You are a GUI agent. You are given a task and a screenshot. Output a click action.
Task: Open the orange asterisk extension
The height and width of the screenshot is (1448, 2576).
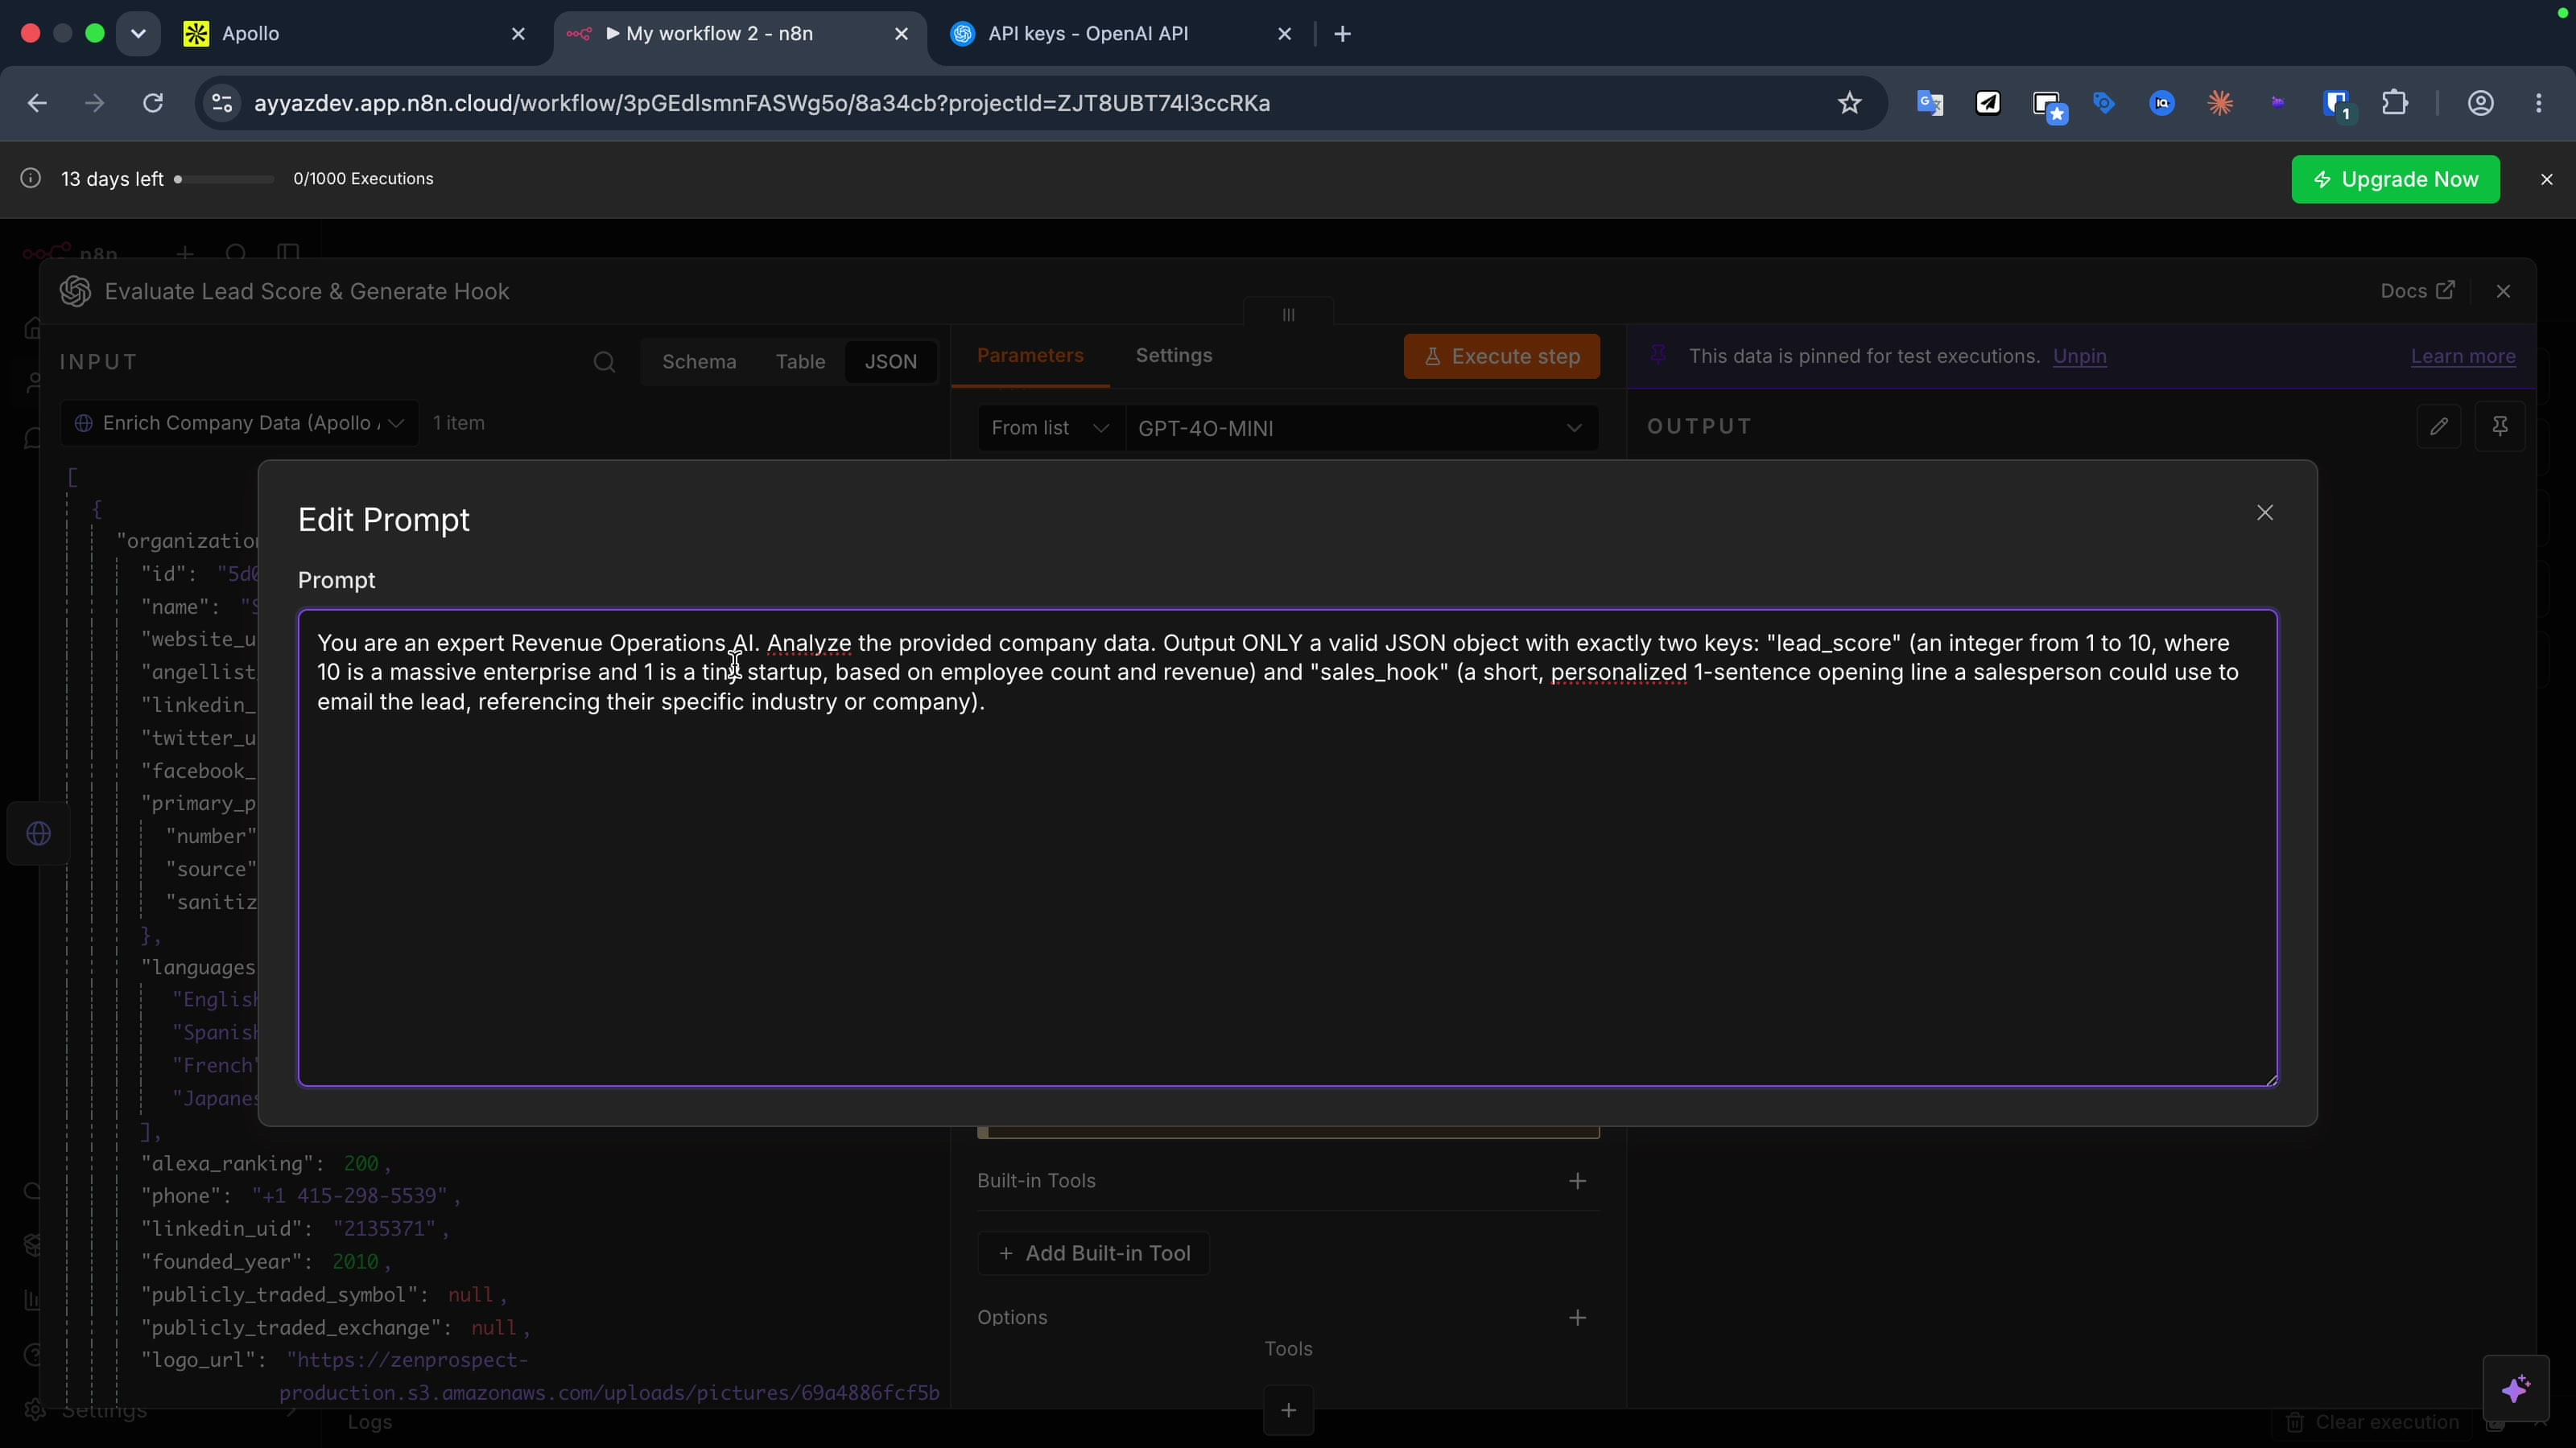(2220, 103)
